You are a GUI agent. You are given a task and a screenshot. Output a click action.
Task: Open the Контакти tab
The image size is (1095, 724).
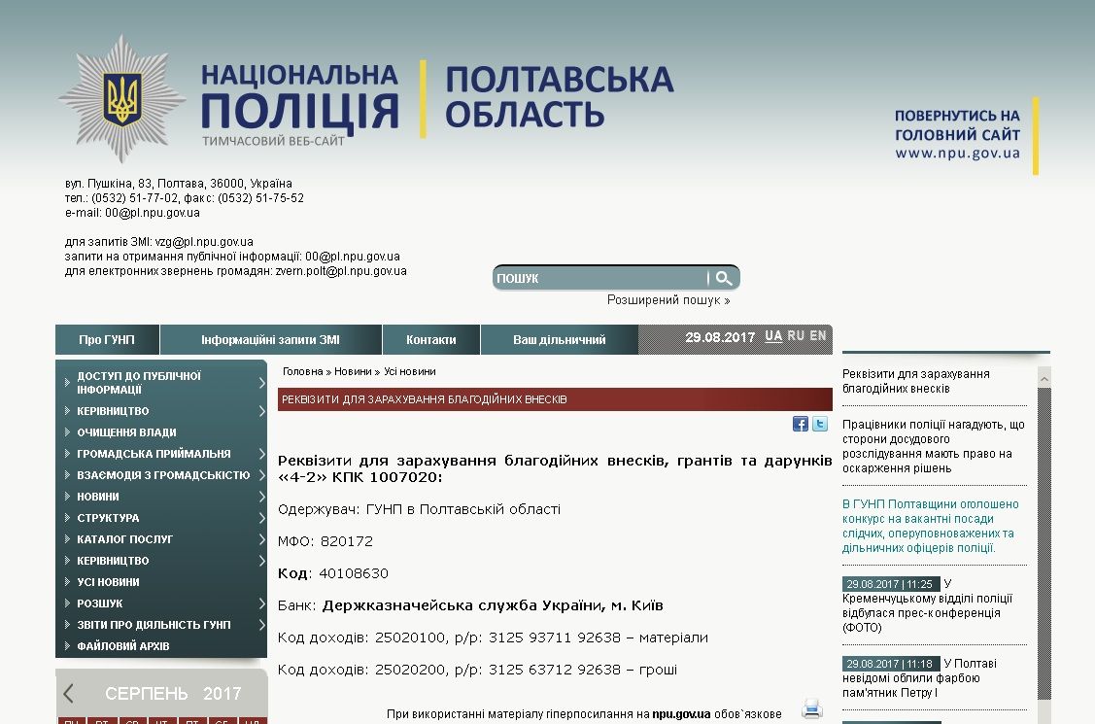click(430, 339)
